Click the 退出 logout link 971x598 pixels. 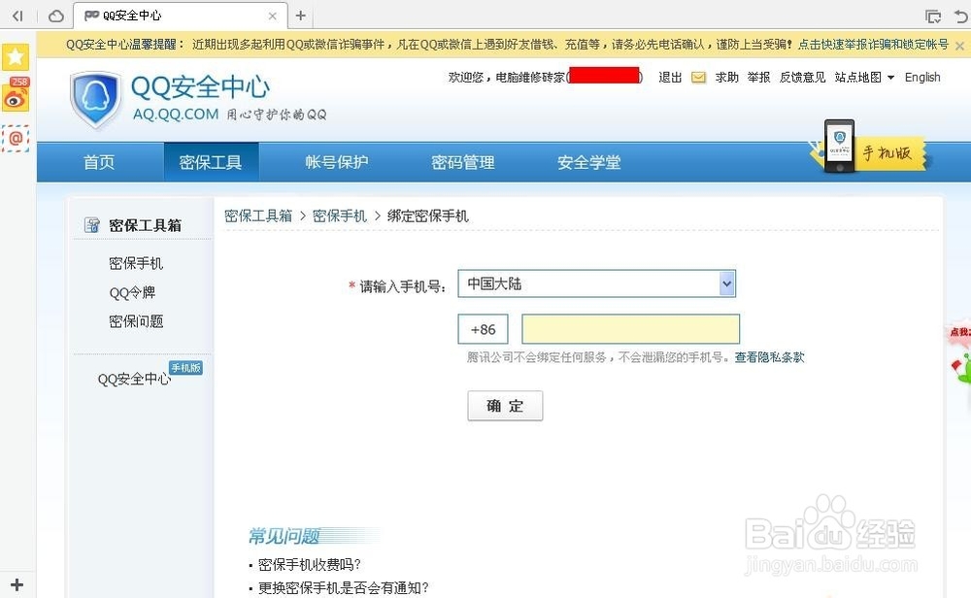[670, 78]
